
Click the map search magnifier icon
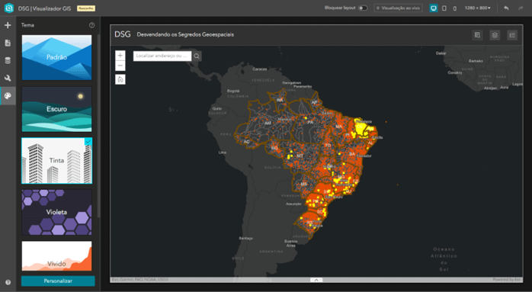click(x=197, y=56)
